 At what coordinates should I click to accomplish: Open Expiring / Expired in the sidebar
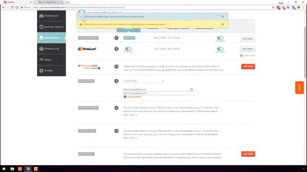(51, 27)
